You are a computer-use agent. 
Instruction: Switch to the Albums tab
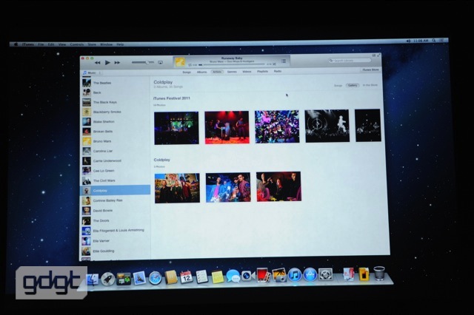201,72
